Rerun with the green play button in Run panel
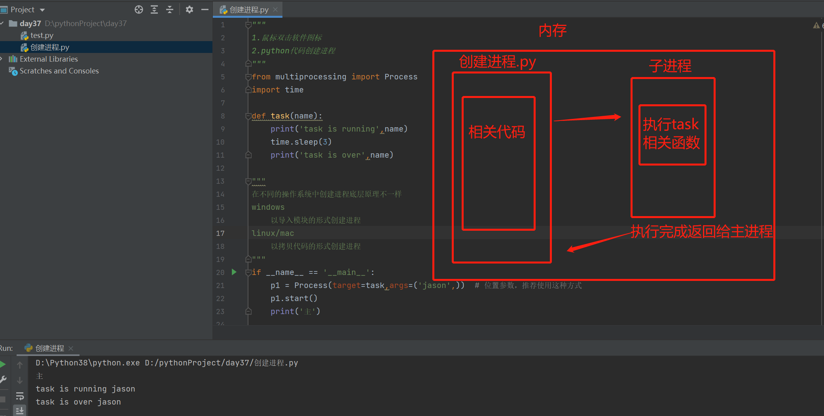Screen dimensions: 824x416 click(3, 364)
